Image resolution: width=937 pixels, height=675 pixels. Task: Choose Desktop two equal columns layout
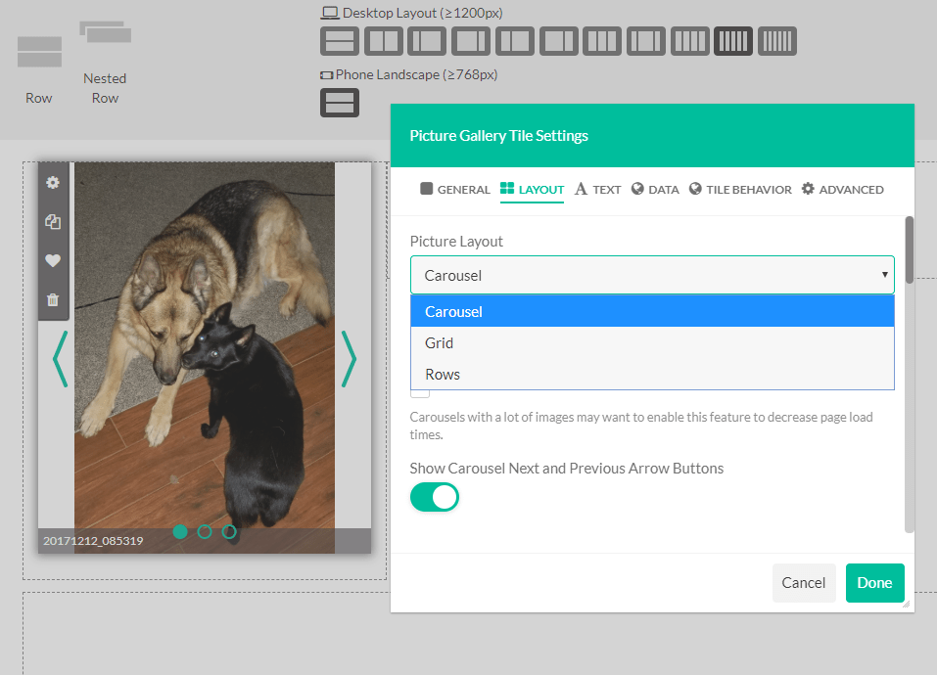coord(384,41)
